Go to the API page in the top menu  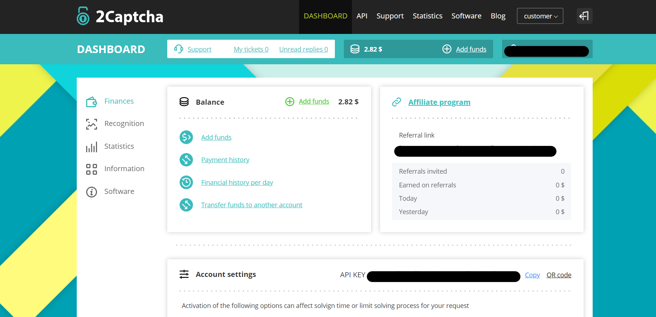point(362,16)
